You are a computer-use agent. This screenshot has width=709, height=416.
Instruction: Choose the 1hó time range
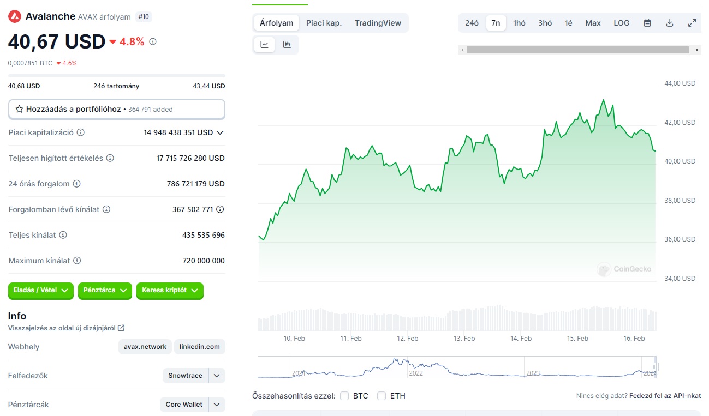click(x=520, y=23)
